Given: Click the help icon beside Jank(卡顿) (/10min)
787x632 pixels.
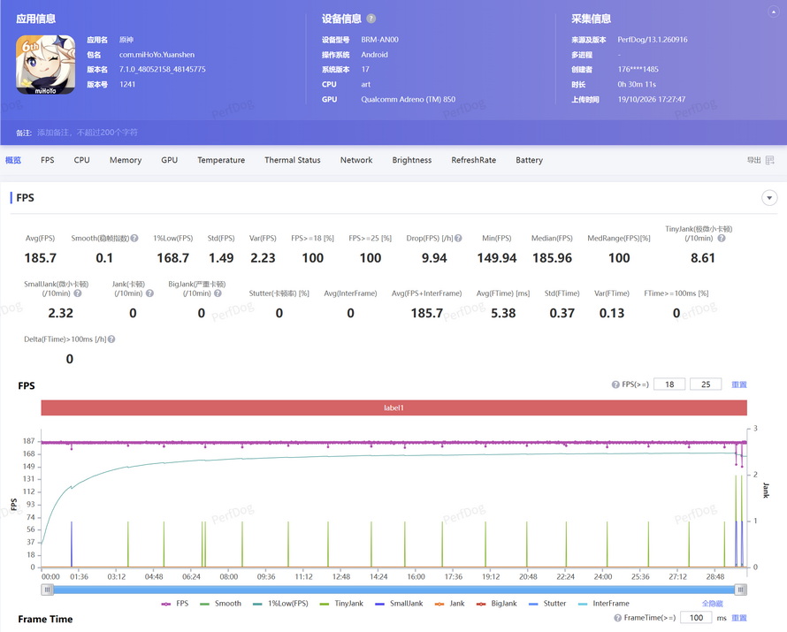Looking at the screenshot, I should tap(149, 293).
